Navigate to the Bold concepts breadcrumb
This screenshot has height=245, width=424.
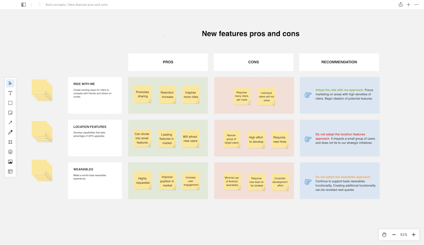[56, 5]
